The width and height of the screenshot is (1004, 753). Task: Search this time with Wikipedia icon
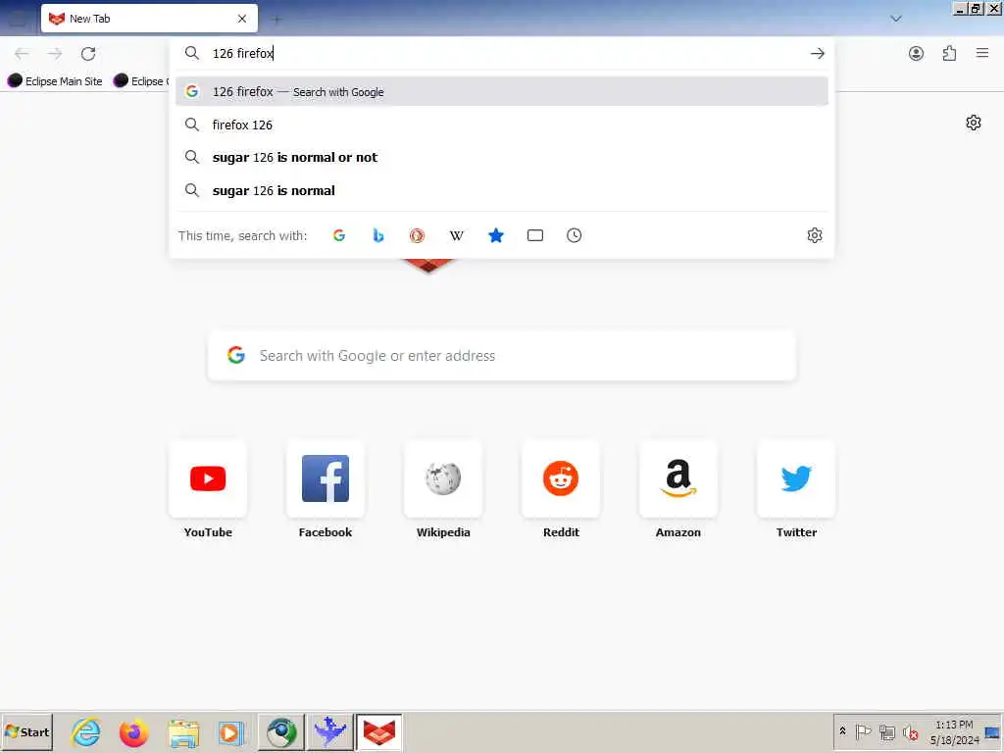457,235
